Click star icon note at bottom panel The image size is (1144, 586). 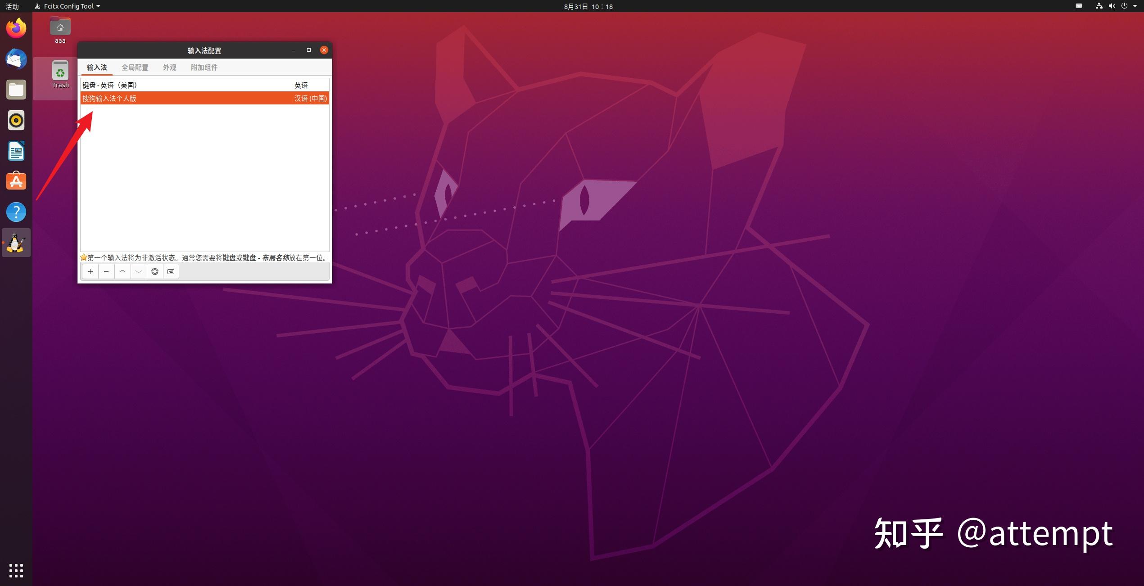click(x=84, y=258)
